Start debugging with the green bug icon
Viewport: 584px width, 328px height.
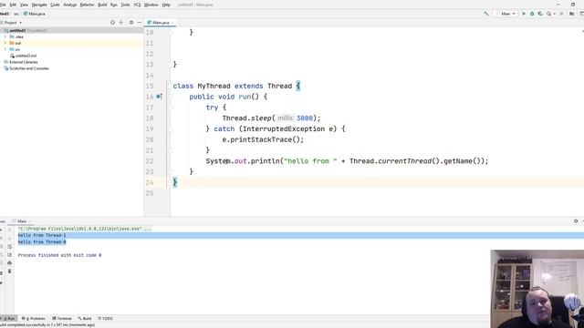click(x=532, y=14)
